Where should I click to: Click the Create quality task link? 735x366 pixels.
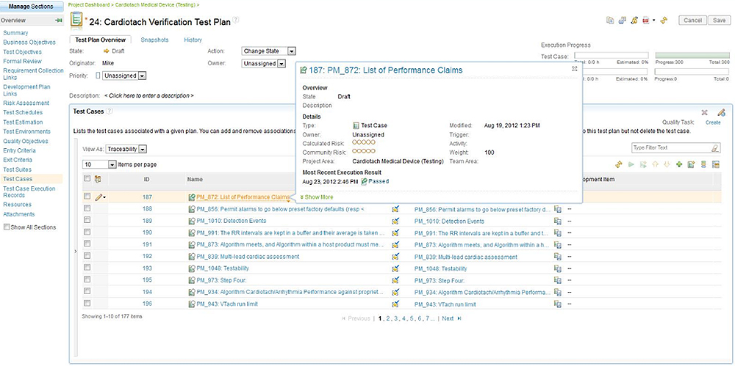pyautogui.click(x=713, y=122)
